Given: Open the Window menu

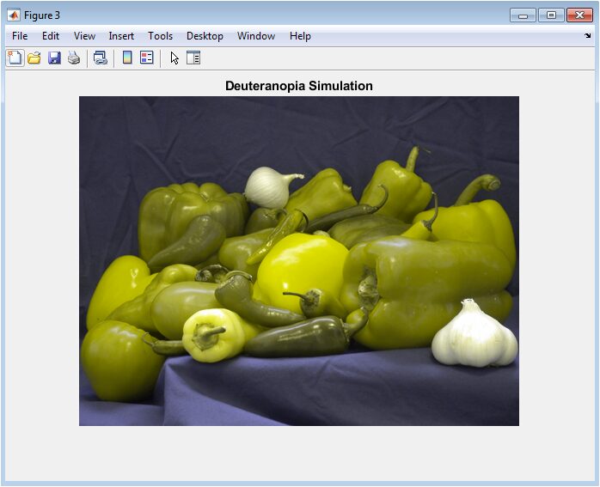Looking at the screenshot, I should 256,36.
